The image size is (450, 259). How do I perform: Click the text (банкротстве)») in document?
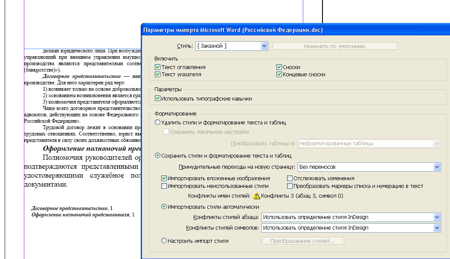click(43, 70)
